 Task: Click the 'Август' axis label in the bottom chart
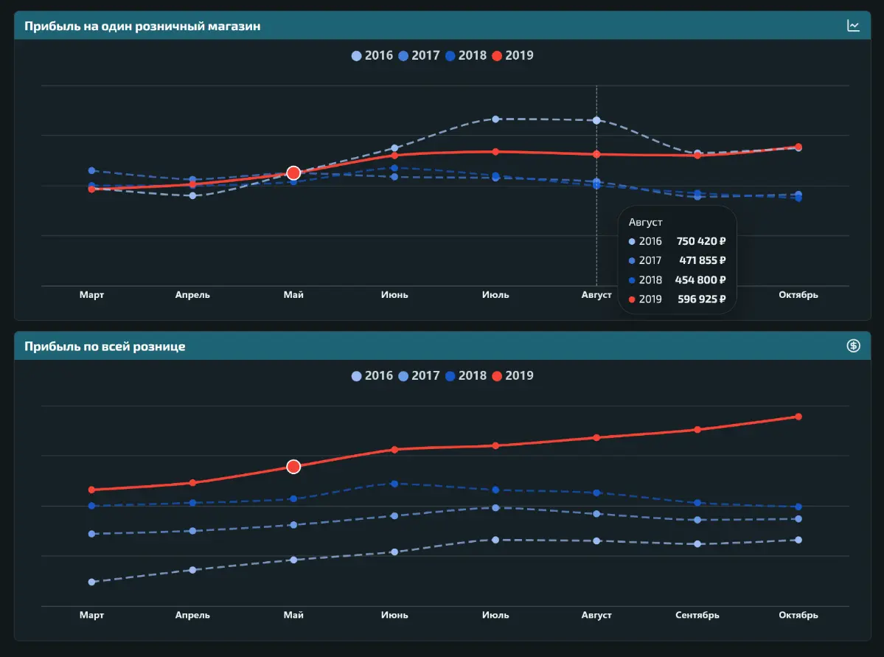[x=596, y=615]
